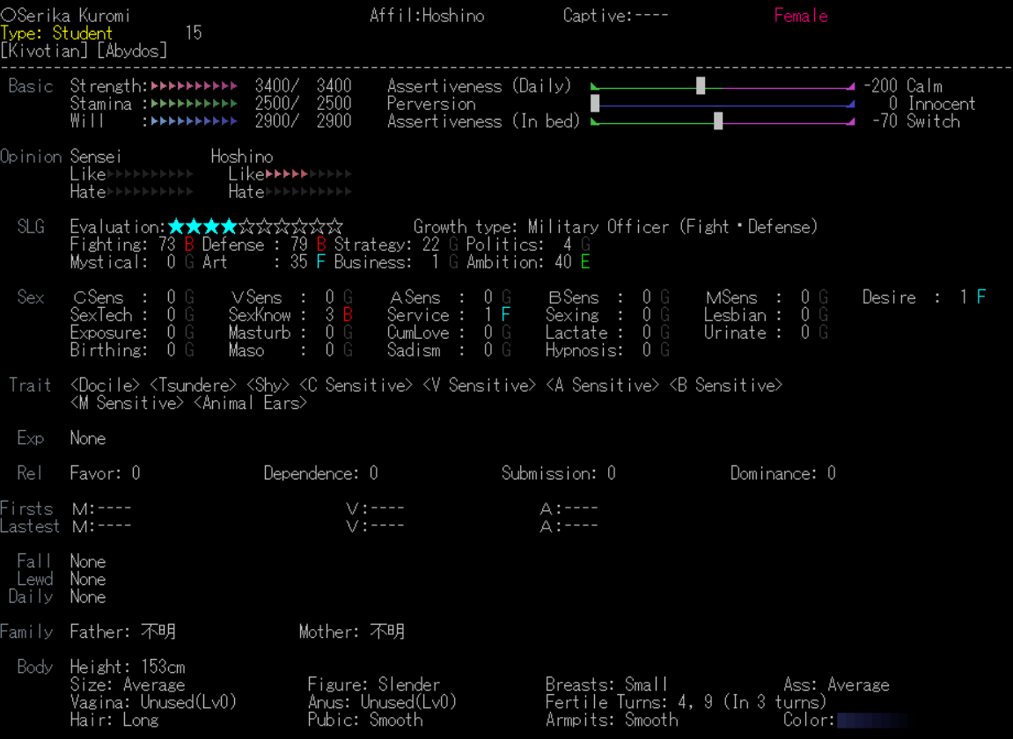This screenshot has width=1013, height=739.
Task: Click the <Animal Ears> trait
Action: point(251,403)
